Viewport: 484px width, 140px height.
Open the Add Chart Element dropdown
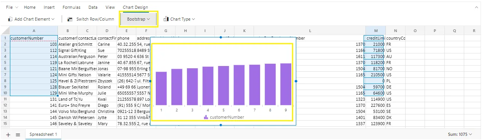click(x=31, y=19)
